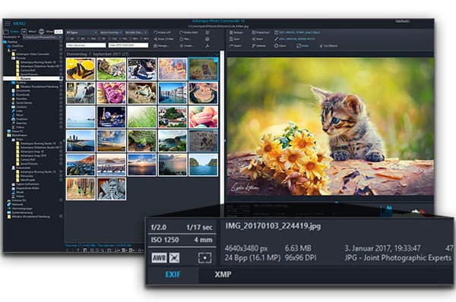Open the third filter dropdown in filter bar
Image resolution: width=456 pixels, height=302 pixels.
click(x=136, y=33)
